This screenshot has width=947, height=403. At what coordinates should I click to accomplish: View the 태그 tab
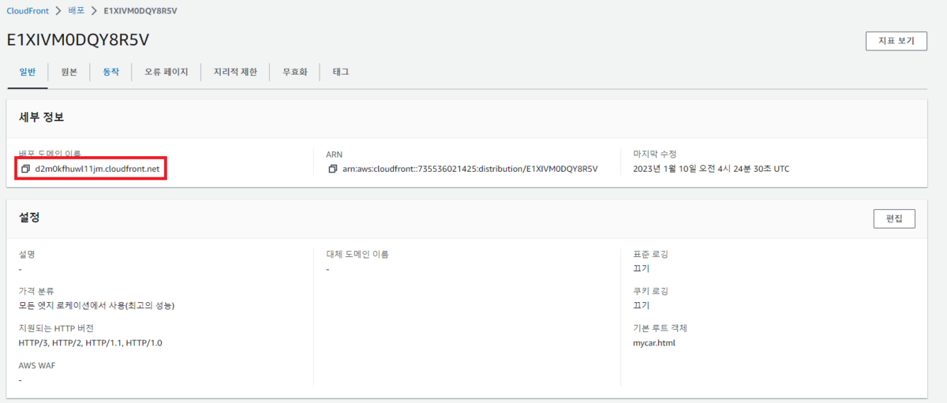pyautogui.click(x=341, y=72)
